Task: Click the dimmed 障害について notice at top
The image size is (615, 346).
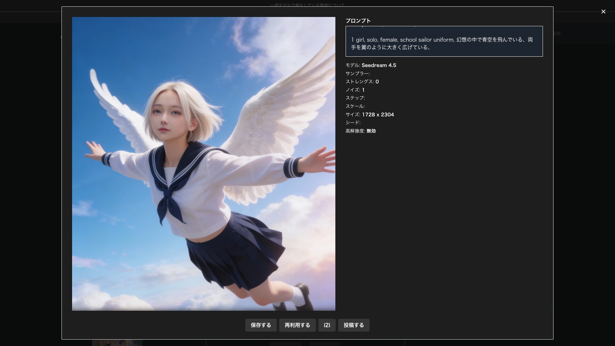Action: [x=307, y=5]
